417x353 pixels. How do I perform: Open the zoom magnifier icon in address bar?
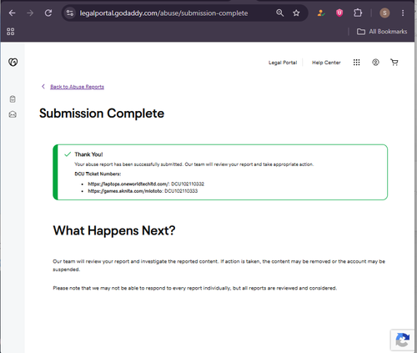(279, 13)
